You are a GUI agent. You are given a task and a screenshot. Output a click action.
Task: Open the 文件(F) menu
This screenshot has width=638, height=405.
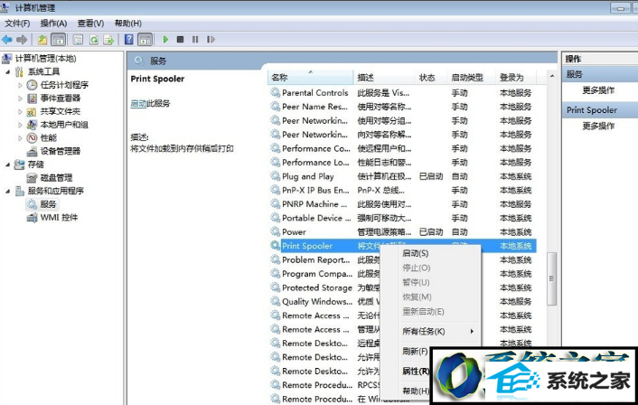click(x=16, y=24)
